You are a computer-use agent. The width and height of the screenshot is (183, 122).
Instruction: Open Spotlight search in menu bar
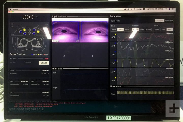[167, 9]
